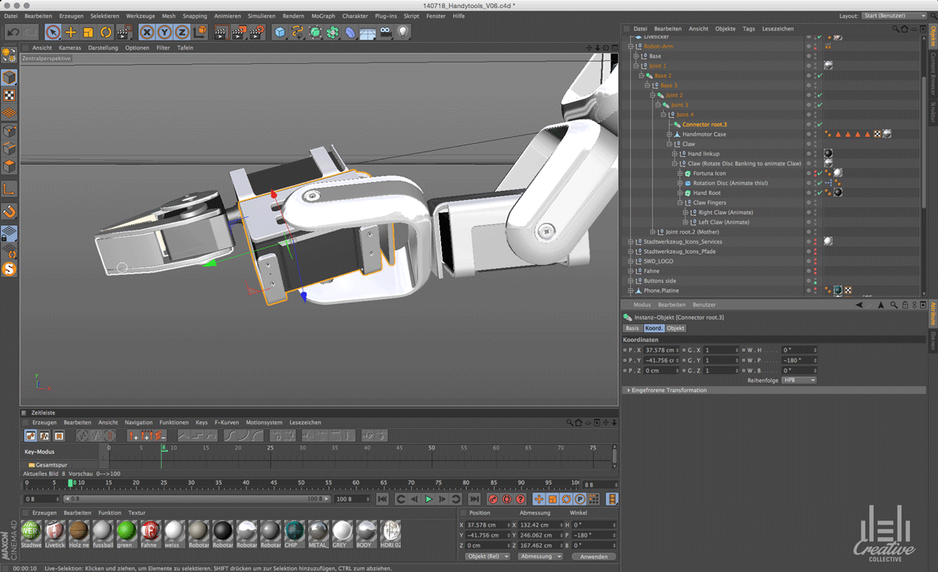Open the deformer capsule icon
The image size is (938, 572).
coord(350,32)
